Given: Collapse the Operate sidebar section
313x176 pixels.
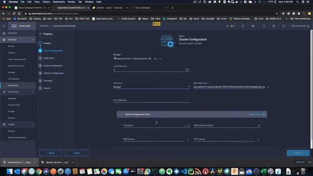Looking at the screenshot, I should tap(33, 40).
